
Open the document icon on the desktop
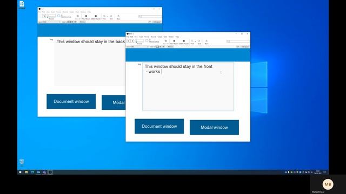pos(22,4)
